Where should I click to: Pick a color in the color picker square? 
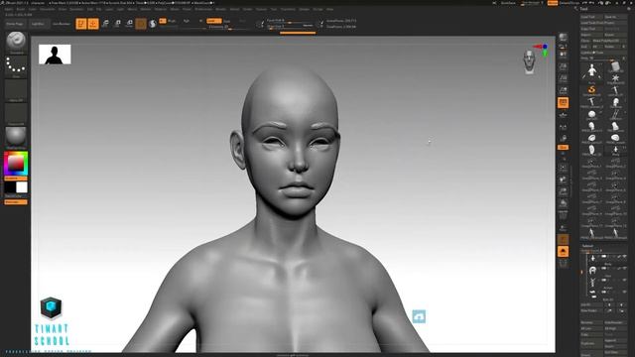pyautogui.click(x=16, y=164)
